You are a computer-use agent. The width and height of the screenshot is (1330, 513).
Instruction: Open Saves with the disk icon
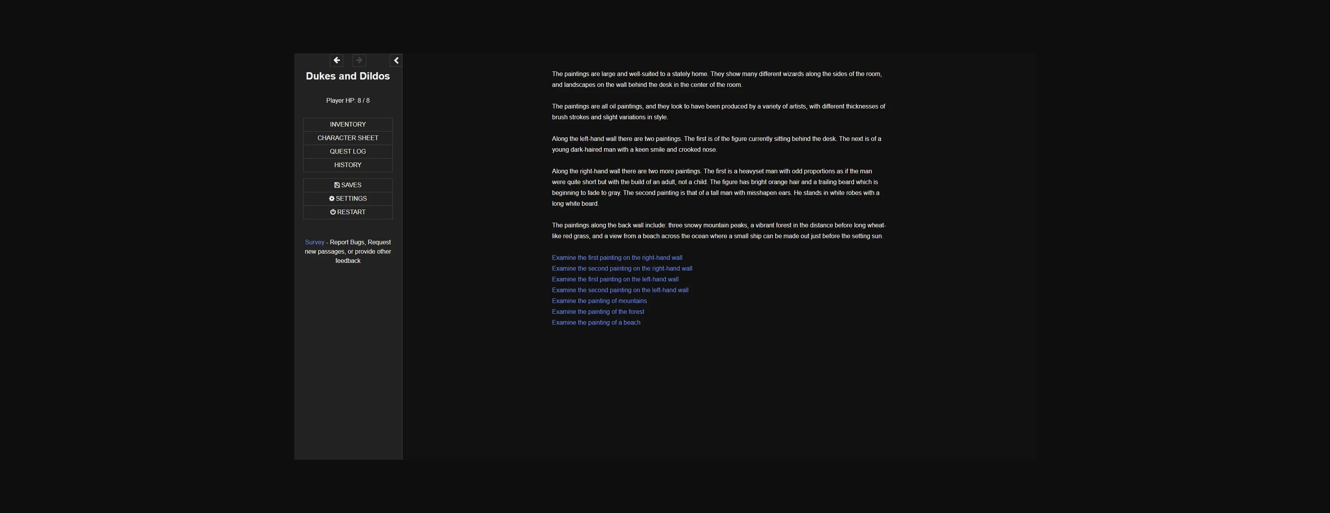click(348, 185)
